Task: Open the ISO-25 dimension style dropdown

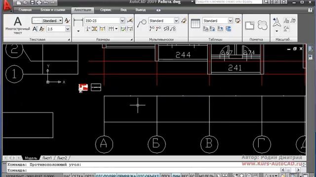Action: 122,21
